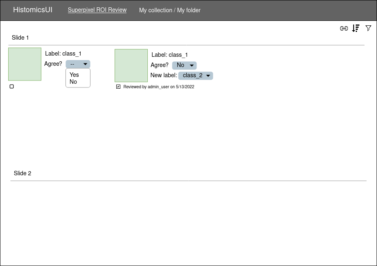Select the second green ROI thumbnail

(x=131, y=65)
